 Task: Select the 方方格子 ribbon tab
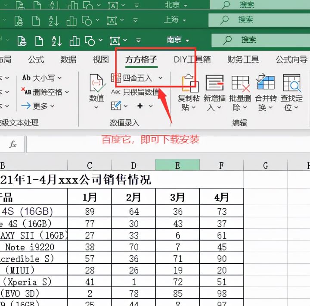tap(141, 59)
